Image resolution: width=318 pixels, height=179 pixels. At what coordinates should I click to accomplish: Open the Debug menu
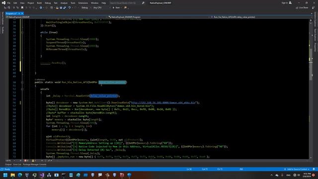coord(48,3)
